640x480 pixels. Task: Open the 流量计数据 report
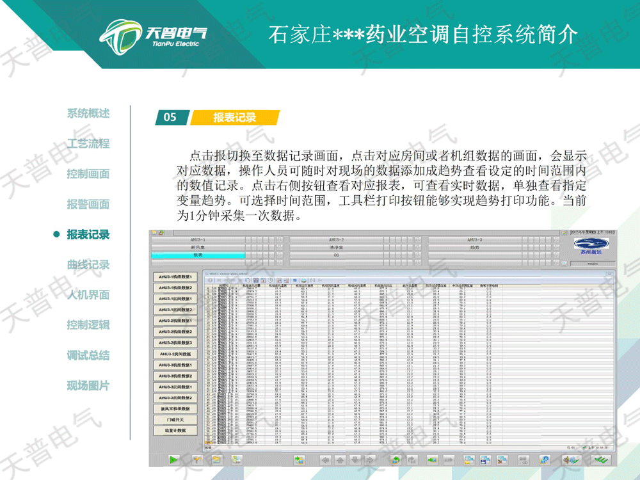(175, 431)
